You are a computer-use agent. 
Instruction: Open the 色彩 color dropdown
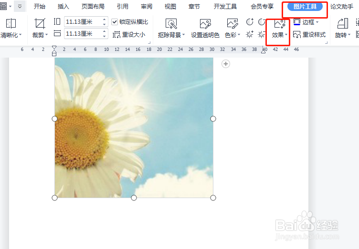tap(232, 28)
